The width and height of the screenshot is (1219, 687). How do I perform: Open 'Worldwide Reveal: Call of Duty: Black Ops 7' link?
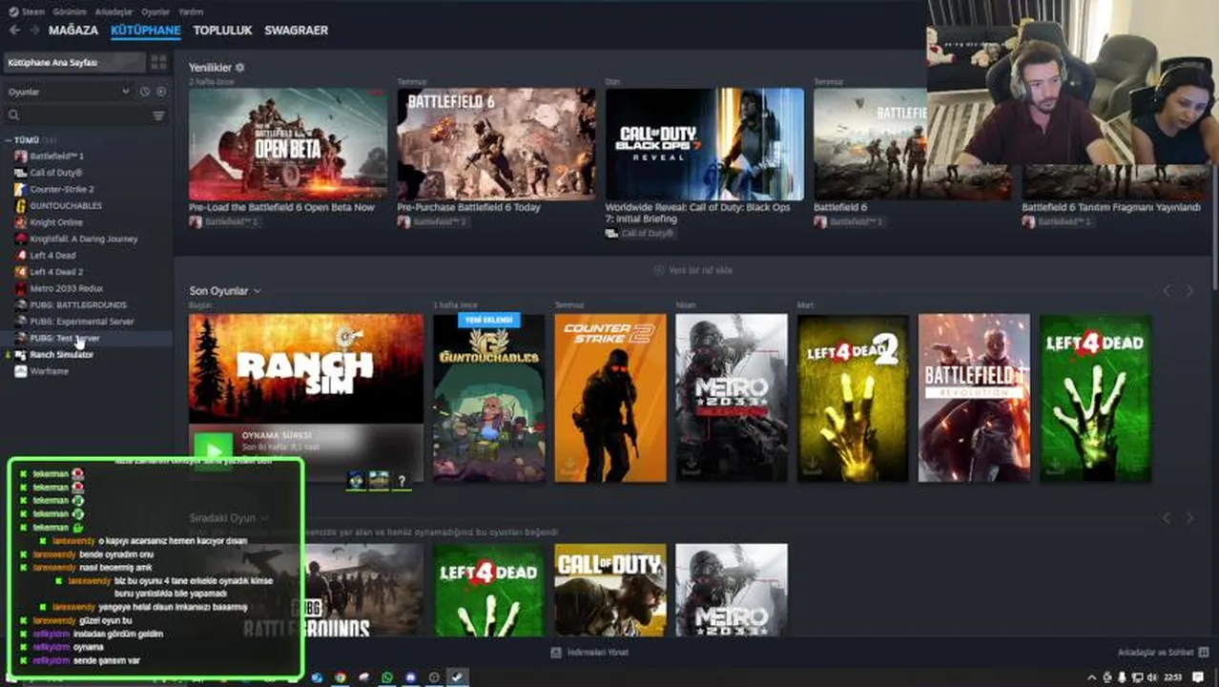698,213
